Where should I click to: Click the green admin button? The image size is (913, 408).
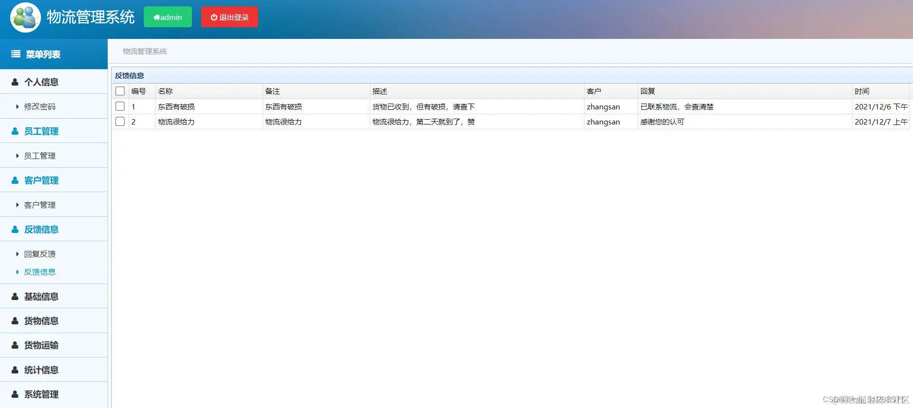pyautogui.click(x=168, y=17)
